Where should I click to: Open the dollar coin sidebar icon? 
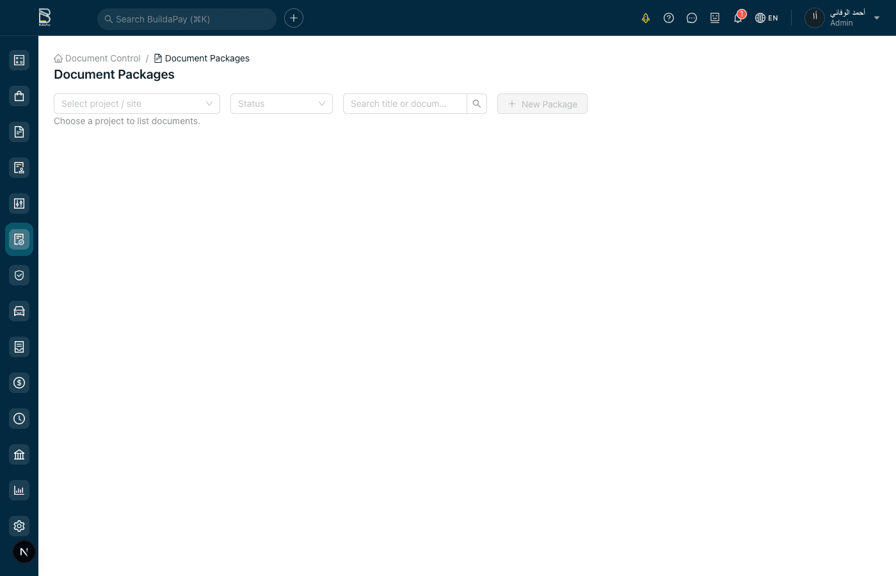pos(19,383)
